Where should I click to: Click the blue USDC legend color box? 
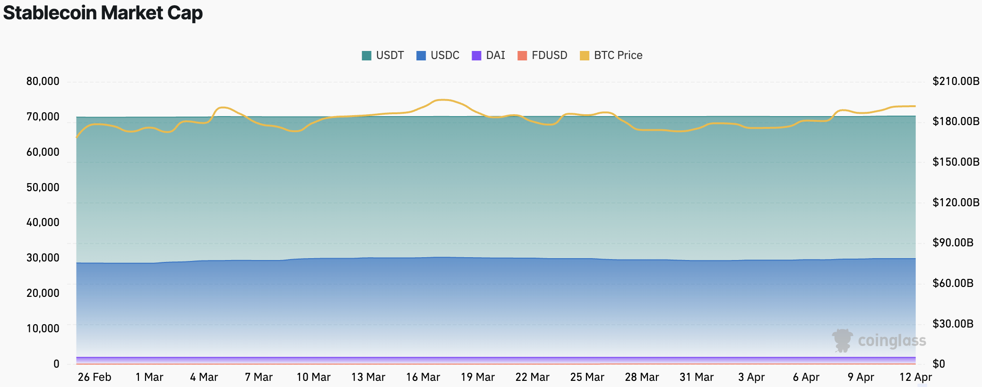point(421,56)
